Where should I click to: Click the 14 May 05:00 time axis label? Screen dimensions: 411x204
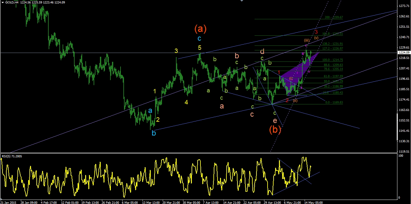click(314, 202)
